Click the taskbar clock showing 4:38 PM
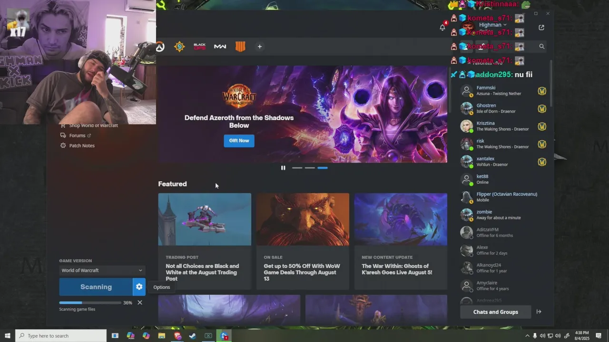 pyautogui.click(x=581, y=336)
